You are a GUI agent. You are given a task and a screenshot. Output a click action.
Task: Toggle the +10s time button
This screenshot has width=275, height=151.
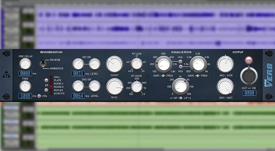tap(39, 96)
